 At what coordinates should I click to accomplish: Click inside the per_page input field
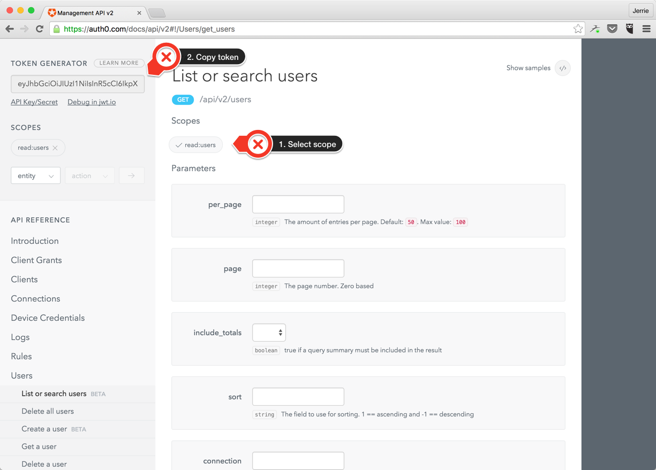298,204
